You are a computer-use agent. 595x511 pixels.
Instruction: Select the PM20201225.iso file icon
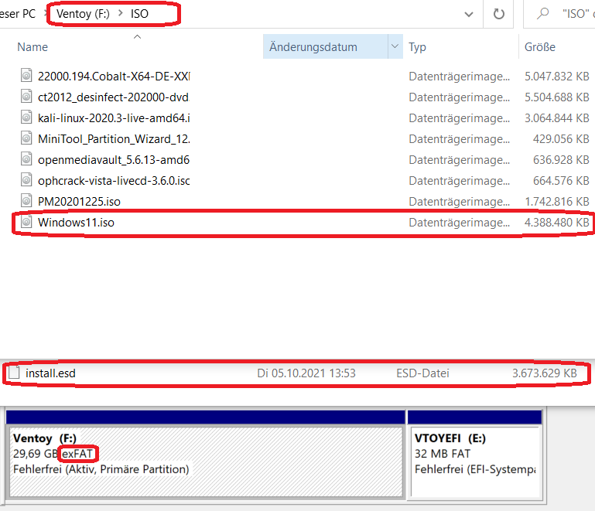click(26, 200)
